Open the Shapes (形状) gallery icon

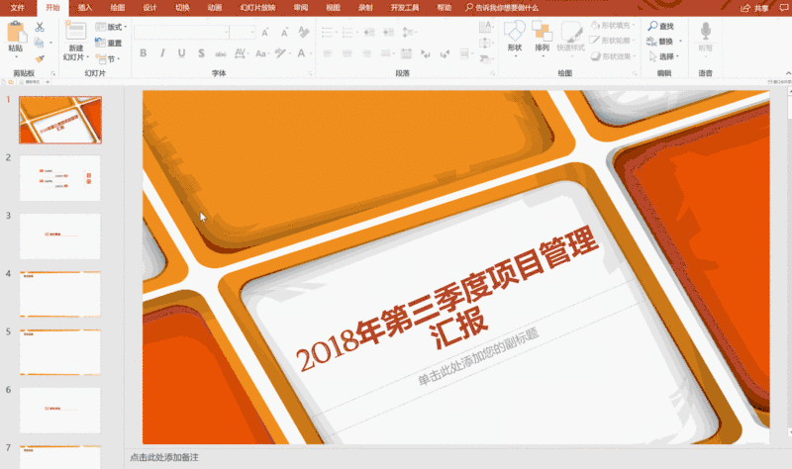(514, 34)
